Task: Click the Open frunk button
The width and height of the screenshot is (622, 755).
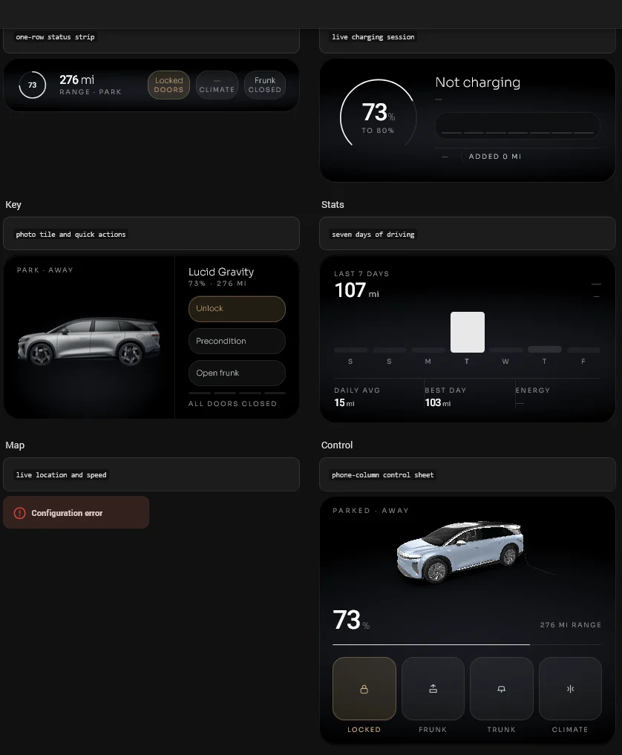Action: [x=237, y=373]
